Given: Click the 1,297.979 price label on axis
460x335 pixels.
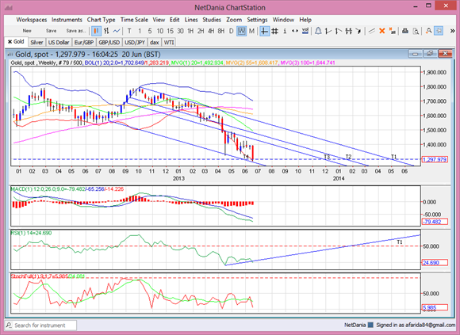Looking at the screenshot, I should (435, 160).
